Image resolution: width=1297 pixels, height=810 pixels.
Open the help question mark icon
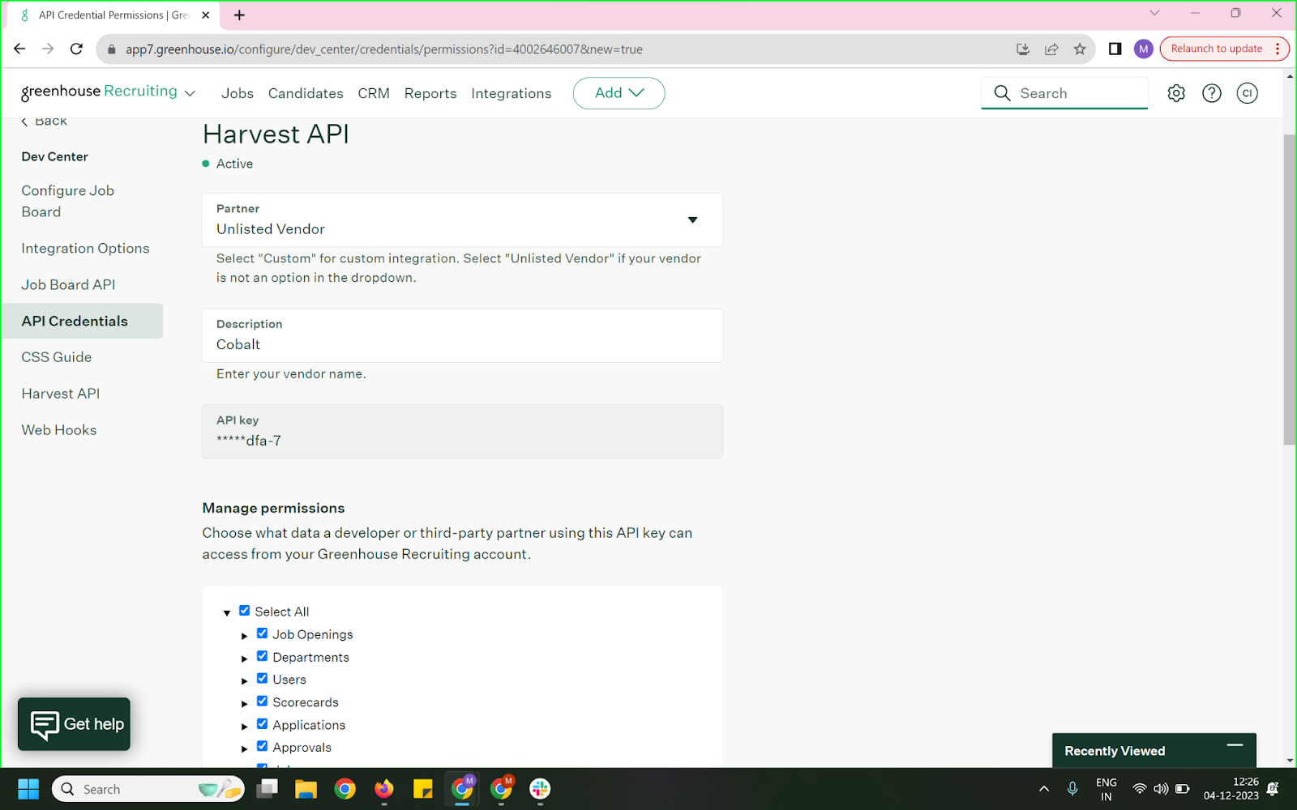click(x=1212, y=93)
